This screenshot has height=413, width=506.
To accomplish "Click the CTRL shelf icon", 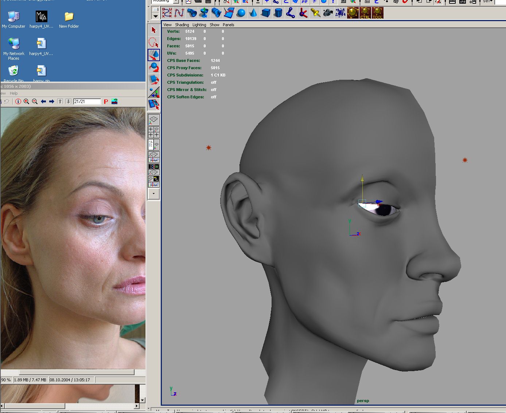I will [365, 13].
